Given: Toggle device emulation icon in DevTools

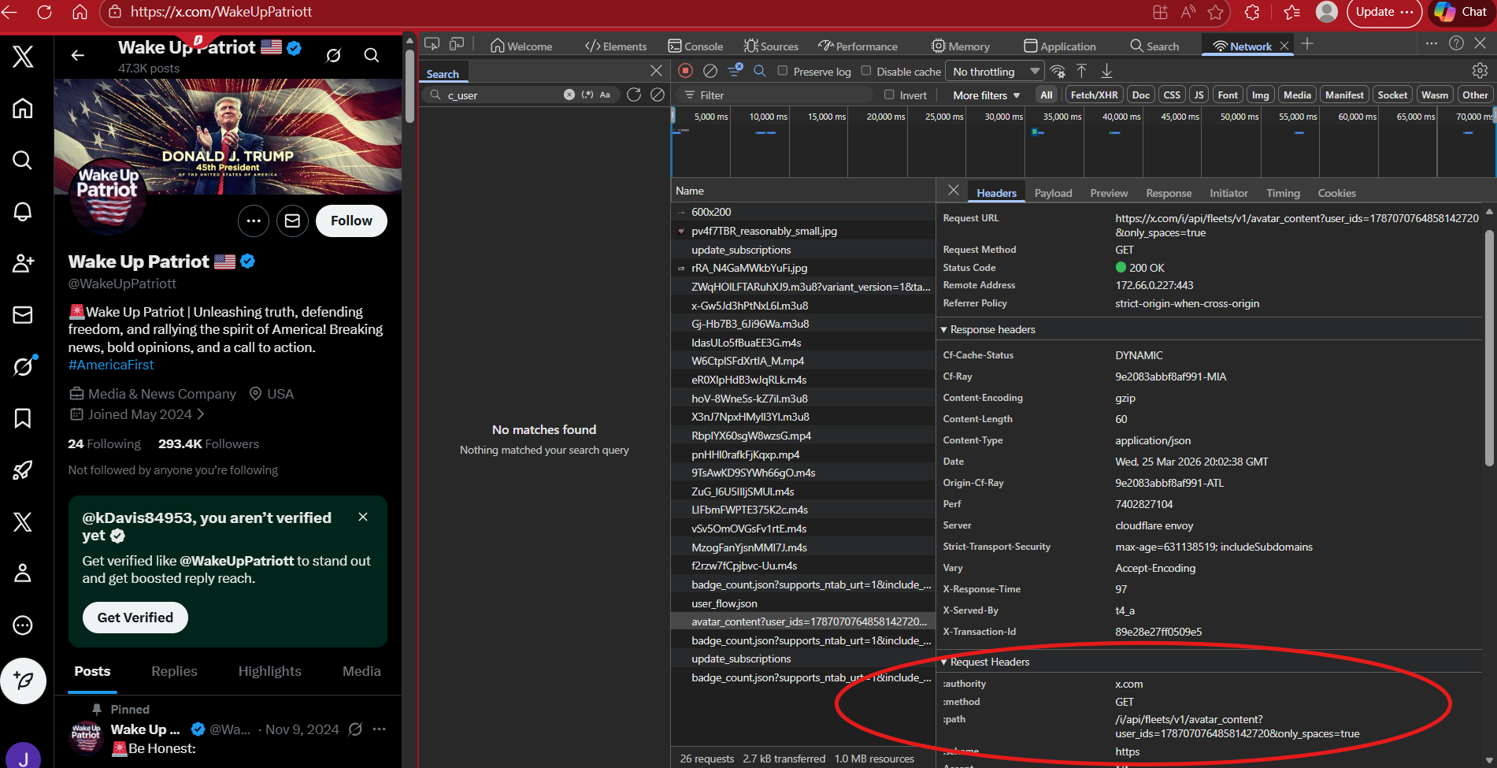Looking at the screenshot, I should 457,45.
